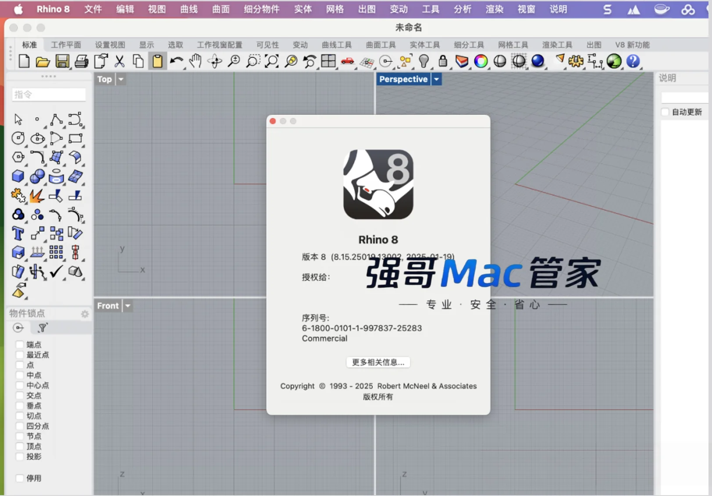Click the Cut scissors icon
Image resolution: width=712 pixels, height=496 pixels.
(119, 61)
